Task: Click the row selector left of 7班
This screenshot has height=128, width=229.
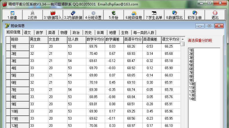Action: [x=8, y=91]
